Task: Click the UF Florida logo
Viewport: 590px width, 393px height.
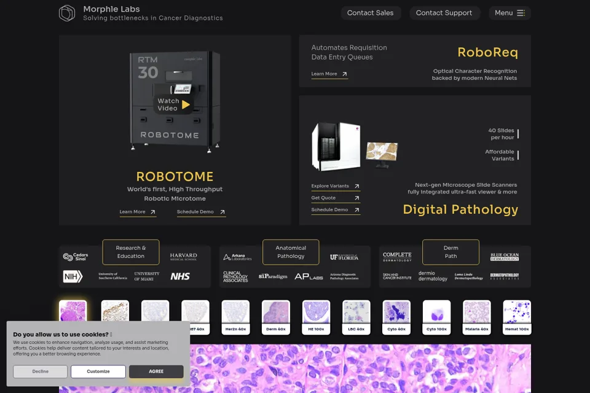Action: pyautogui.click(x=344, y=257)
